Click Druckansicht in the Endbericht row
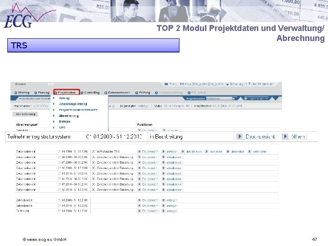Image resolution: width=328 pixels, height=246 pixels. (x=148, y=211)
